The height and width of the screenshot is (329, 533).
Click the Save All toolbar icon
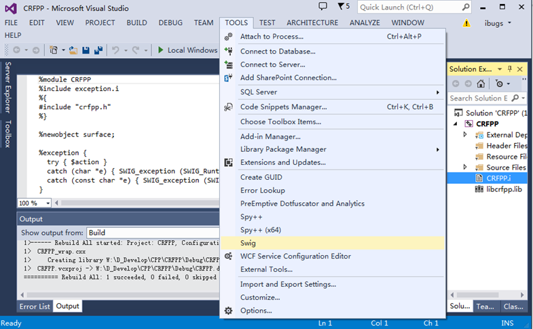(x=98, y=50)
